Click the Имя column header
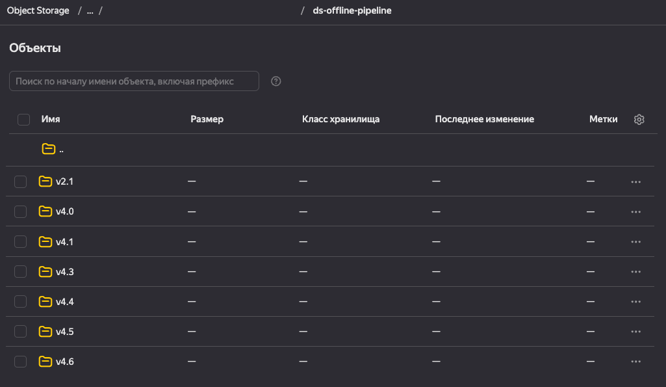 coord(51,119)
